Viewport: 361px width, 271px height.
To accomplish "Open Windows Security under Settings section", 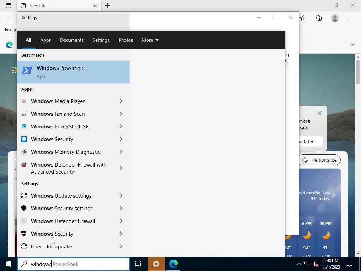I will click(73, 234).
